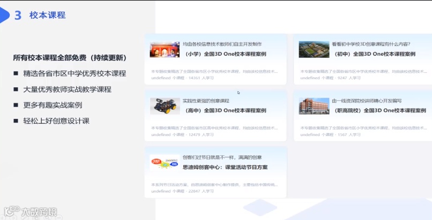Open the 高中 robot car thumbnail
The height and width of the screenshot is (220, 432).
(x=165, y=106)
